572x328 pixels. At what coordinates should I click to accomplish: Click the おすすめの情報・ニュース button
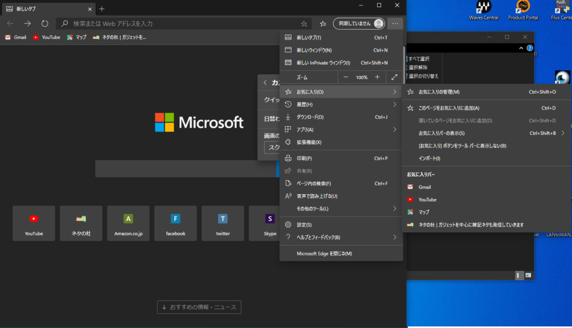click(x=199, y=307)
